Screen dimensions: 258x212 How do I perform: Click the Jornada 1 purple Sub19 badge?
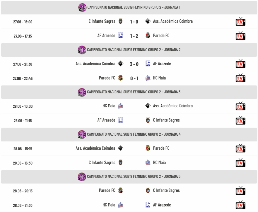point(82,8)
